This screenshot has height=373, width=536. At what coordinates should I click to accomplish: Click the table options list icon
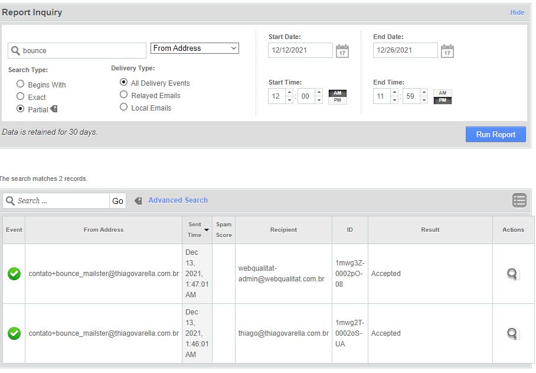coord(519,200)
